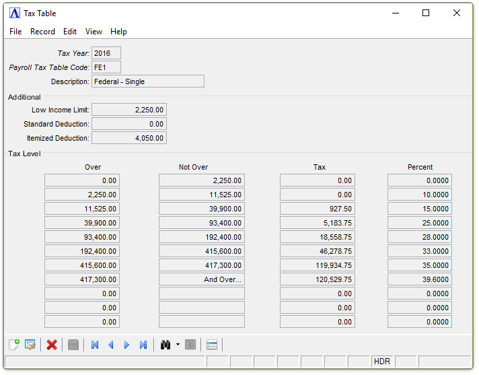Click the binoculars Find icon
The width and height of the screenshot is (479, 375).
(165, 345)
